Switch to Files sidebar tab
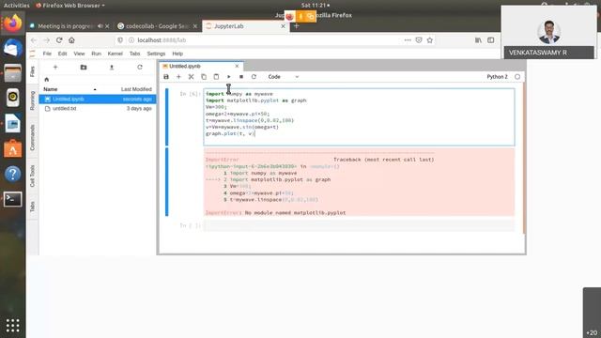The height and width of the screenshot is (338, 601). (33, 71)
